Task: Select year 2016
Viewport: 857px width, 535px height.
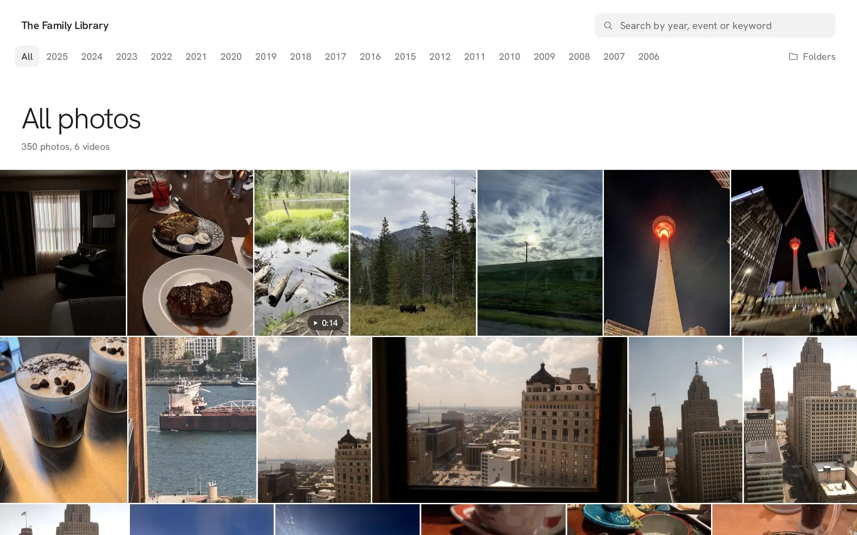Action: pos(370,57)
